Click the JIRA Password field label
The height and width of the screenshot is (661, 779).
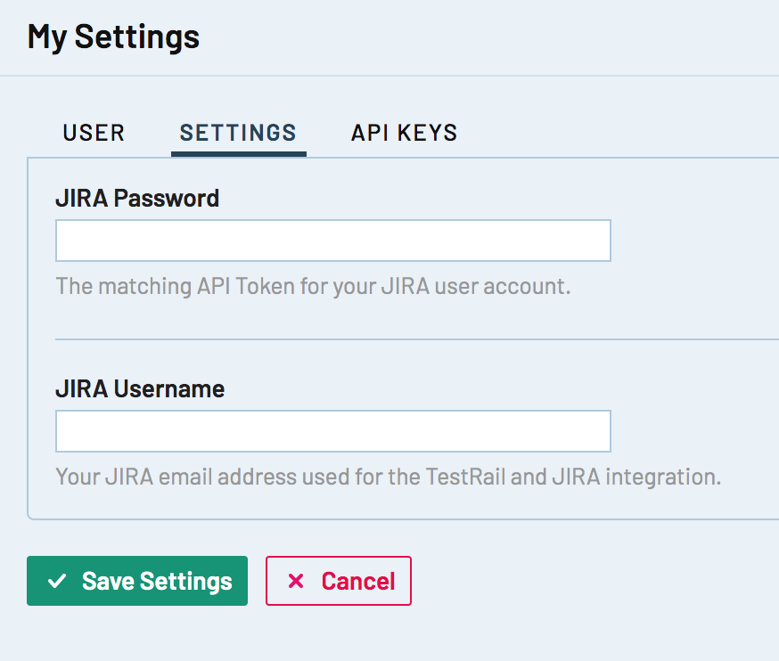[137, 199]
